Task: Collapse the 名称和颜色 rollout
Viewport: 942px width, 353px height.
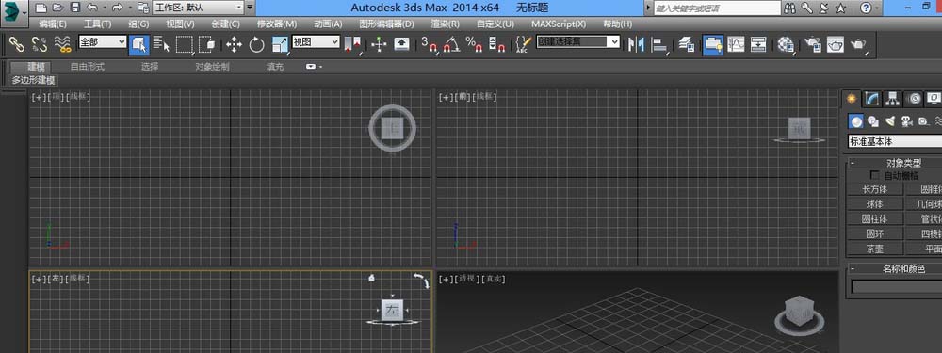Action: 853,268
